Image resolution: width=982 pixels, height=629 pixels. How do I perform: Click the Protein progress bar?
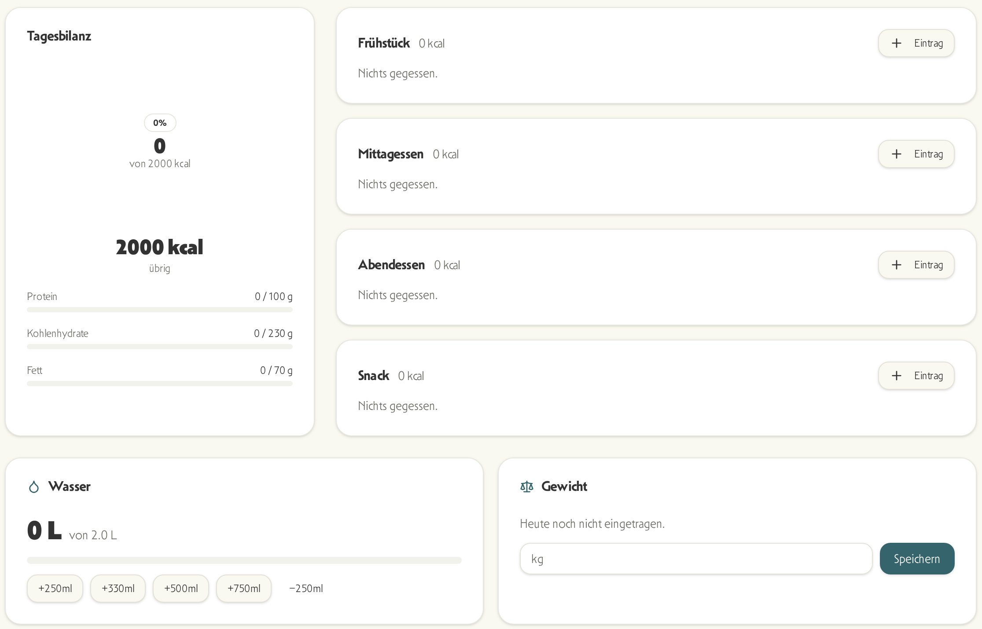[160, 310]
